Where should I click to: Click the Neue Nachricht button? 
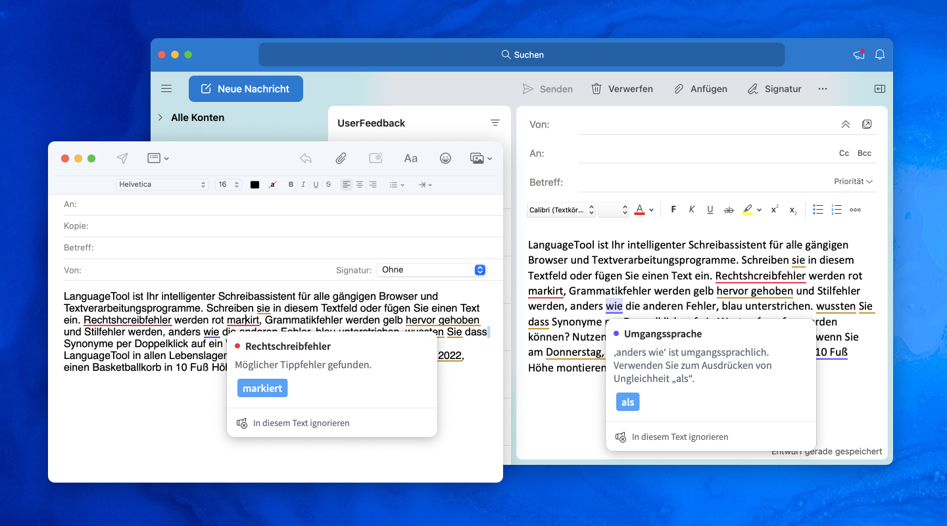(246, 89)
